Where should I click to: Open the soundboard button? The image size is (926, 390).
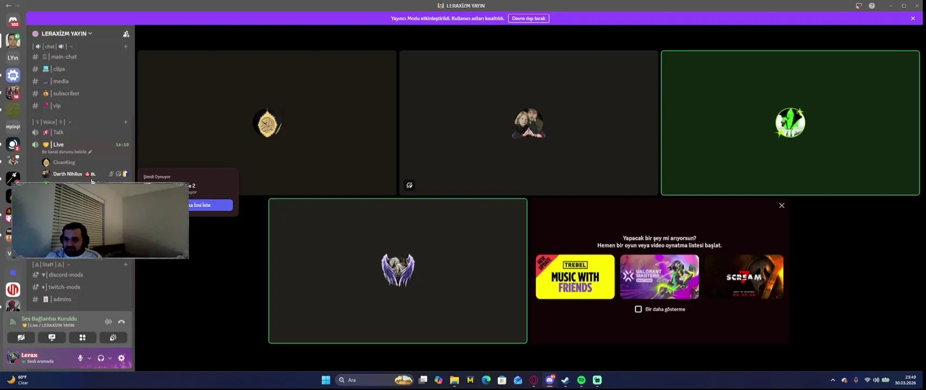click(113, 337)
